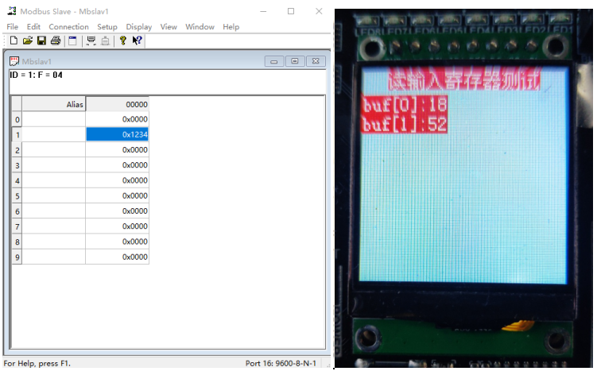Click row header number 5
This screenshot has height=371, width=597.
pyautogui.click(x=17, y=195)
